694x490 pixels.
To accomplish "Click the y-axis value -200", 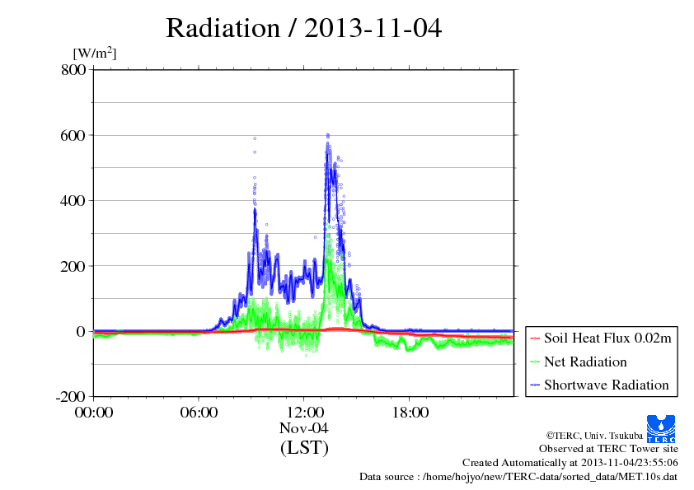I will tap(71, 397).
